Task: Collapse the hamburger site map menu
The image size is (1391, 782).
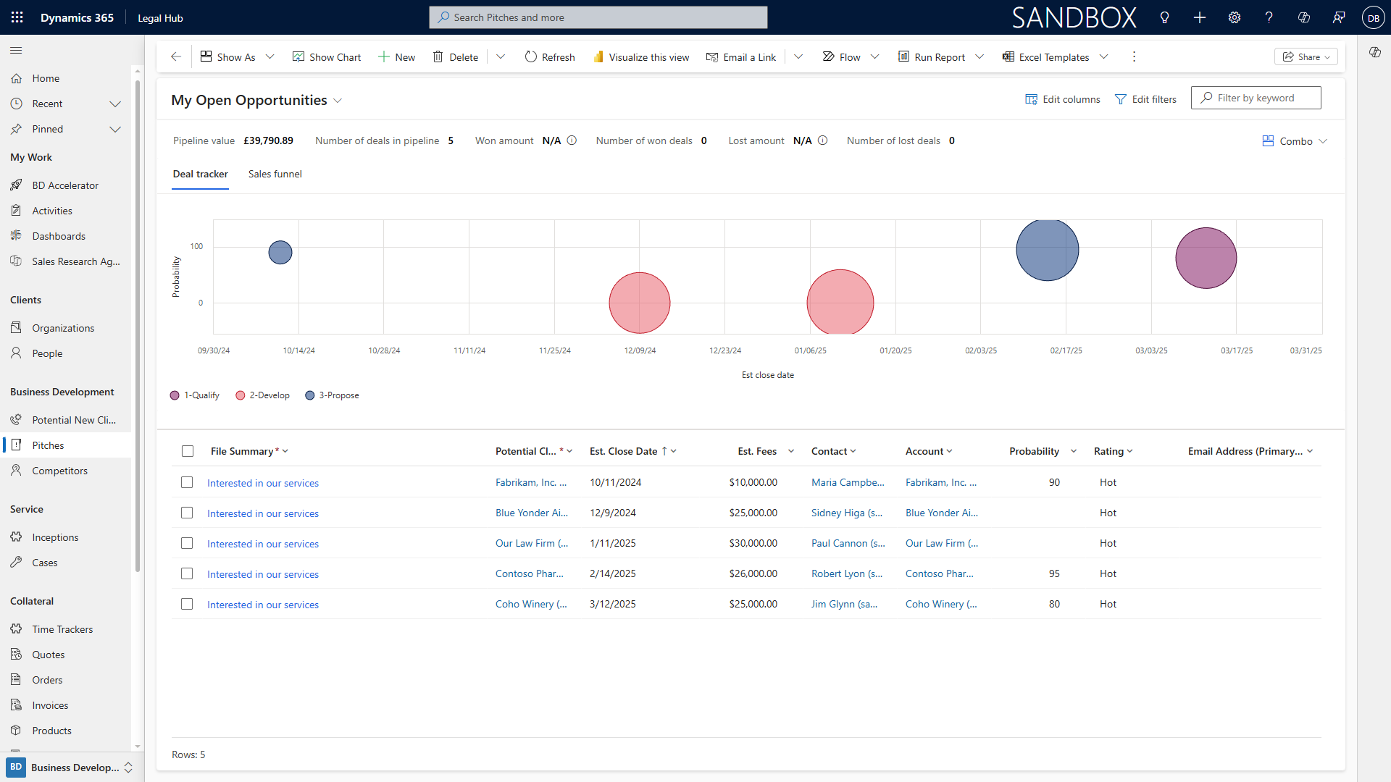Action: pos(16,50)
